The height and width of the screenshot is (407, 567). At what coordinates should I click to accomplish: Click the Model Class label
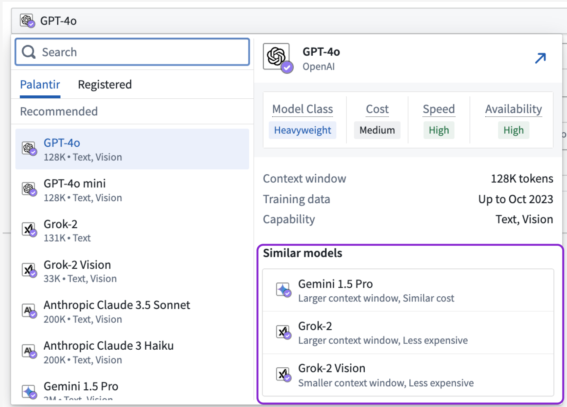tap(303, 109)
